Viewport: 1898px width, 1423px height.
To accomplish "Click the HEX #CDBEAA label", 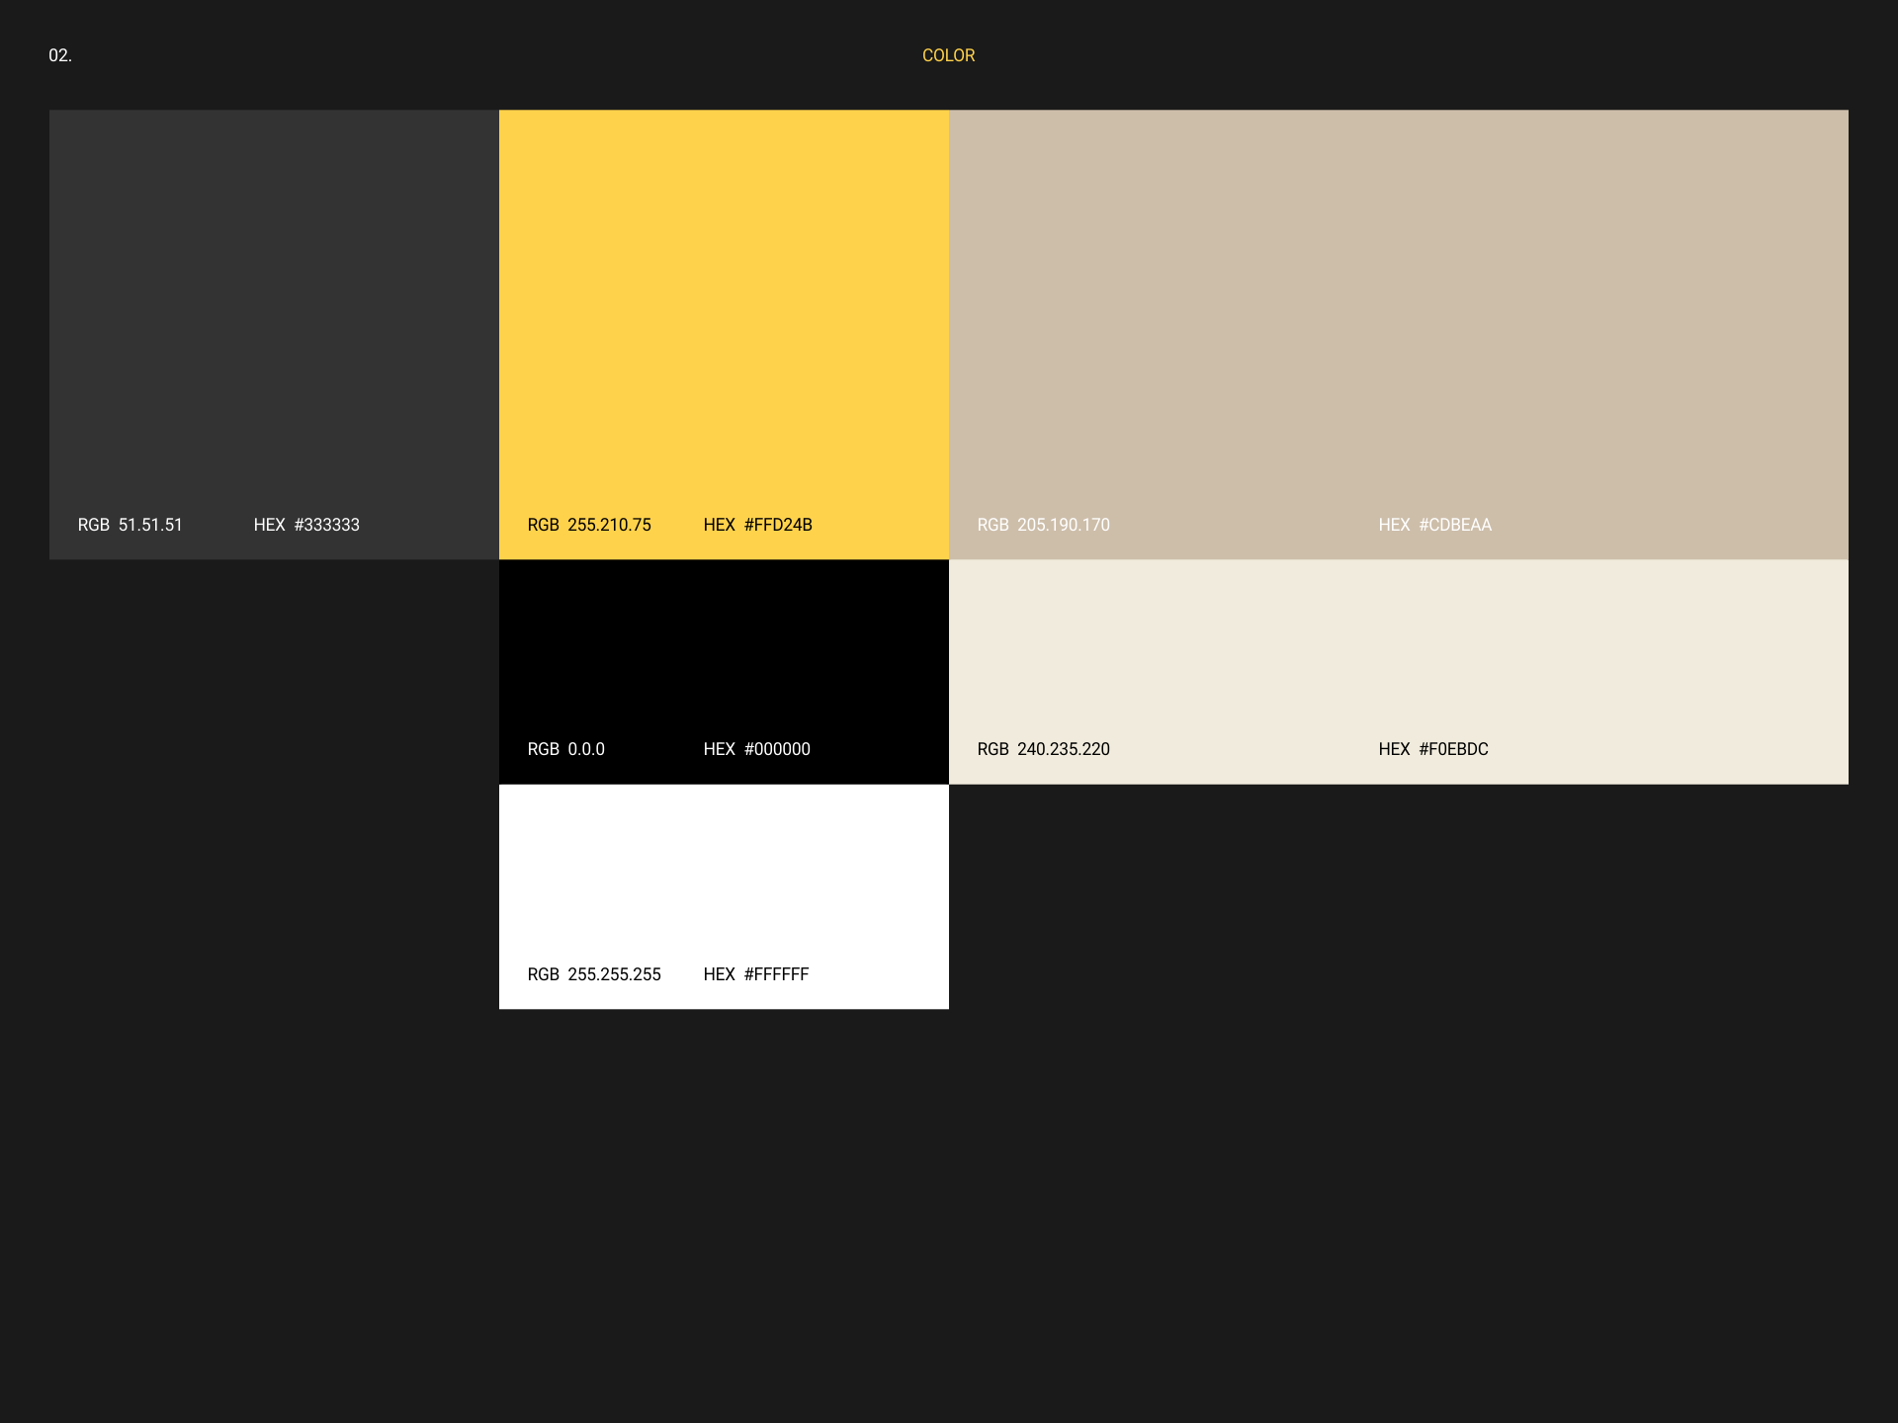I will (x=1434, y=525).
